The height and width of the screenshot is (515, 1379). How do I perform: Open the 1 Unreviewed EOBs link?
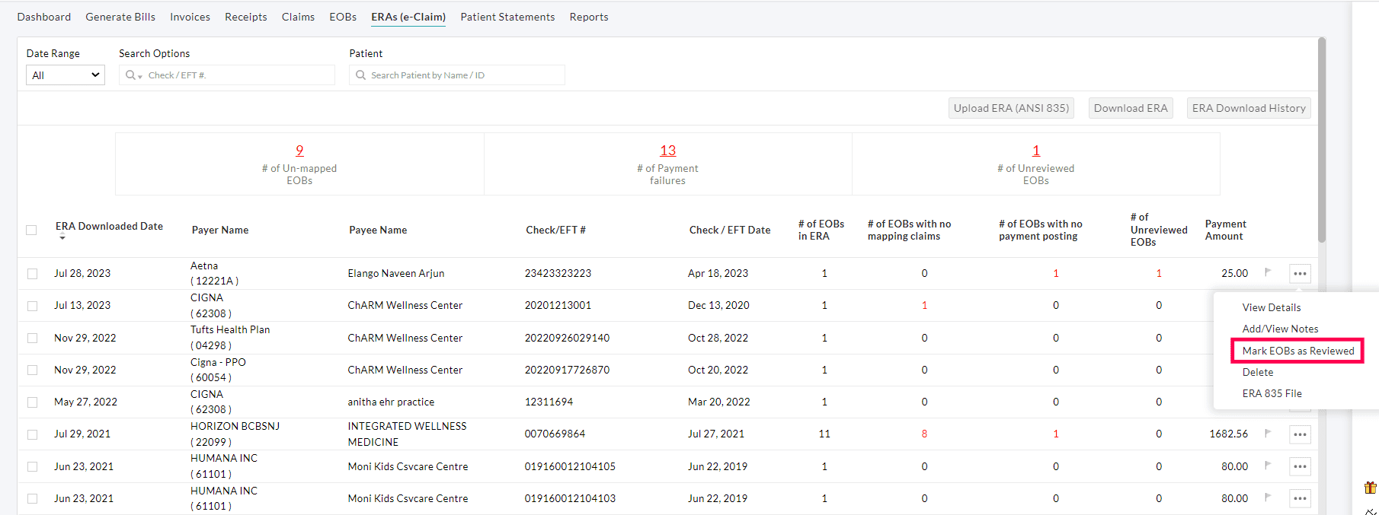[1036, 151]
